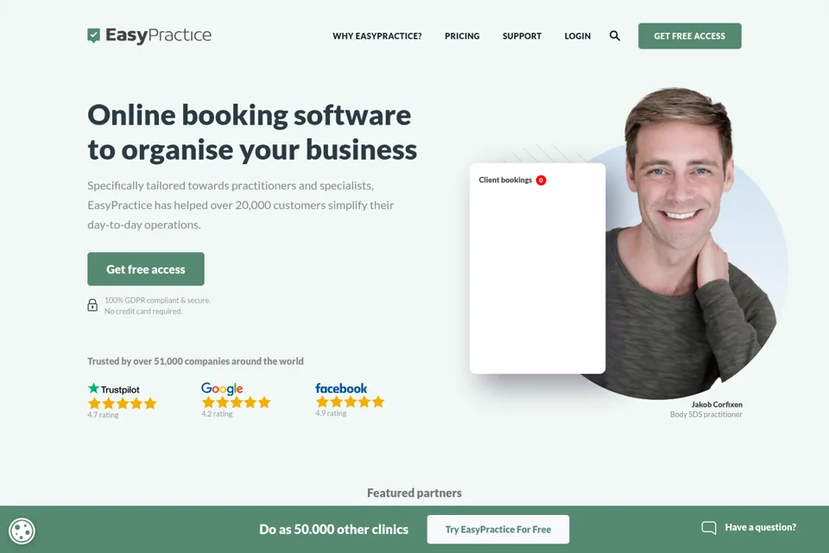Click 'Trusted by over 51,000 companies' text
The image size is (829, 553).
click(196, 361)
